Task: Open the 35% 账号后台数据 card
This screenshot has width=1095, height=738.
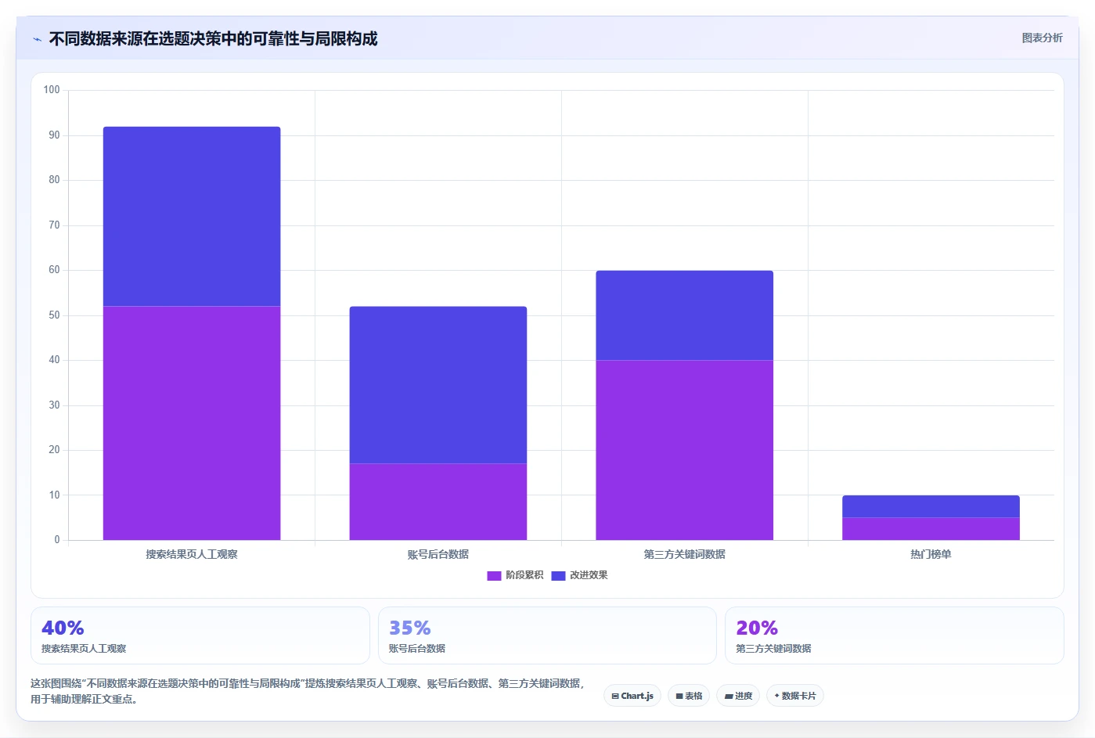Action: pos(547,635)
